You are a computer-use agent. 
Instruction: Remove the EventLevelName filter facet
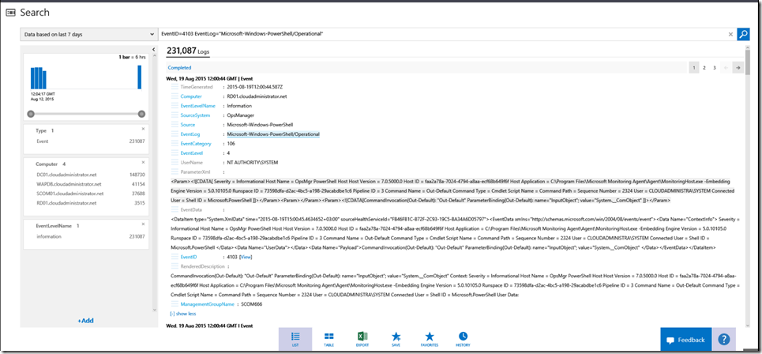(143, 224)
